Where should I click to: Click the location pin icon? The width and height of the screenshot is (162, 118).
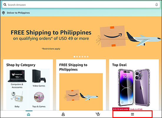point(4,13)
